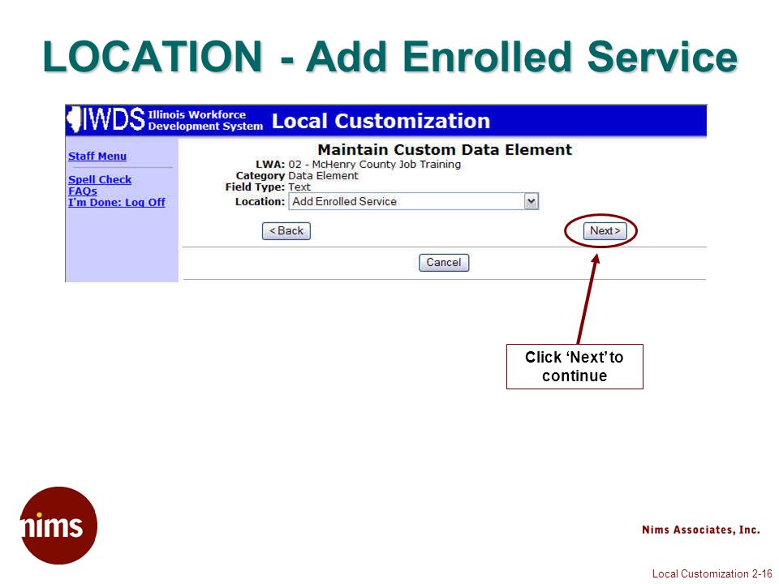
Task: Click the Local Customization banner title
Action: tap(381, 121)
